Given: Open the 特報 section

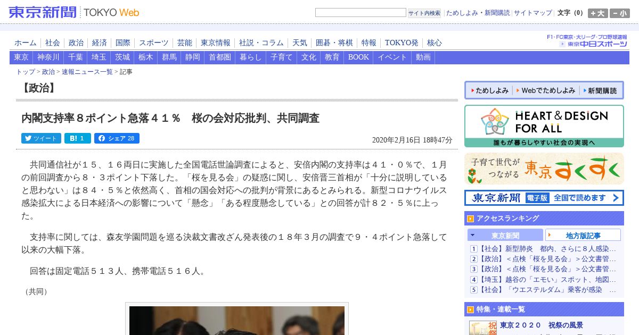Looking at the screenshot, I should pos(369,43).
